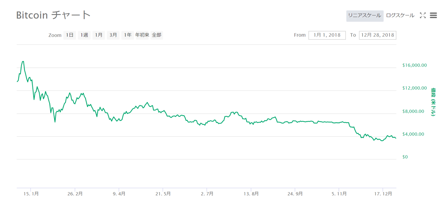The height and width of the screenshot is (208, 439).
Task: Click the 24. 9月 date label
Action: pyautogui.click(x=295, y=194)
